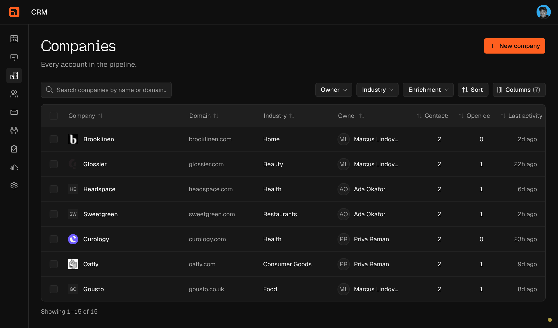This screenshot has width=558, height=328.
Task: Sort by Contacts column arrows icon
Action: tap(420, 116)
